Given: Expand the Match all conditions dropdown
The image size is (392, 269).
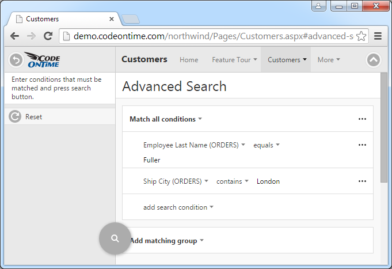Looking at the screenshot, I should [166, 119].
